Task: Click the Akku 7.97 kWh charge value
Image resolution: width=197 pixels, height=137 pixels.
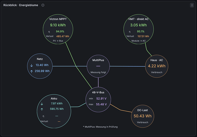Action: click(57, 104)
